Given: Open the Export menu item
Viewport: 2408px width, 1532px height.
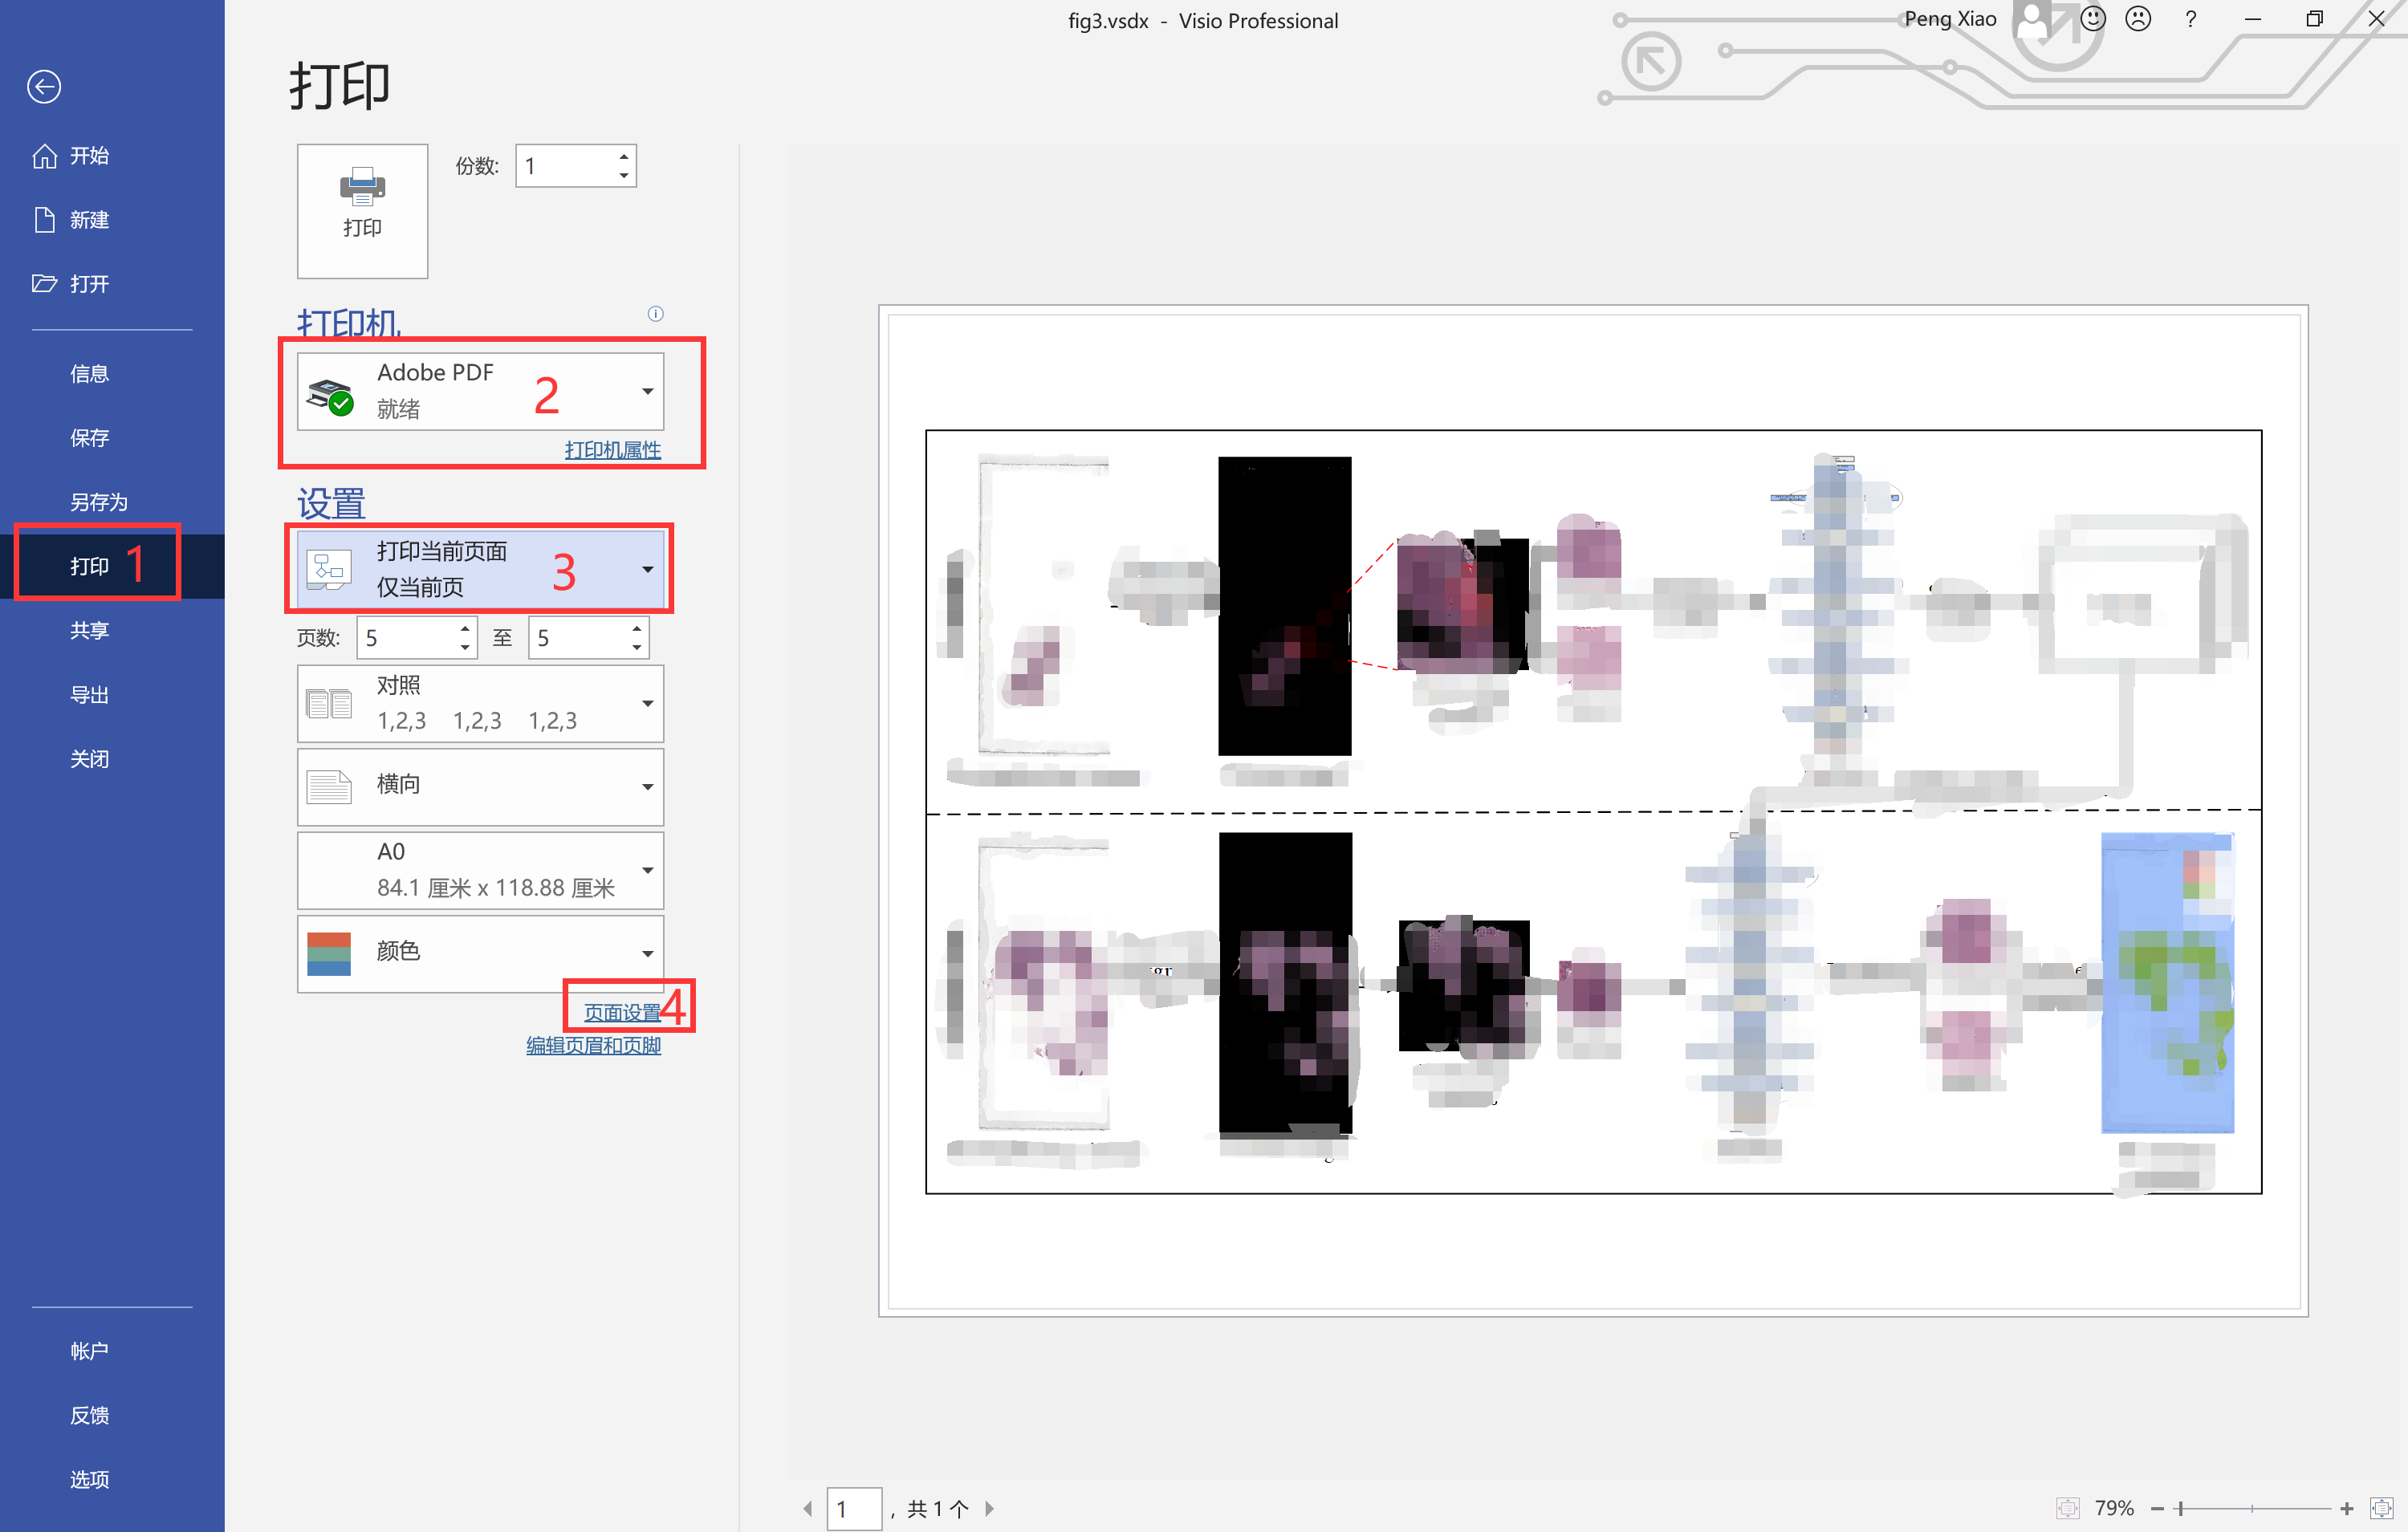Looking at the screenshot, I should coord(89,694).
